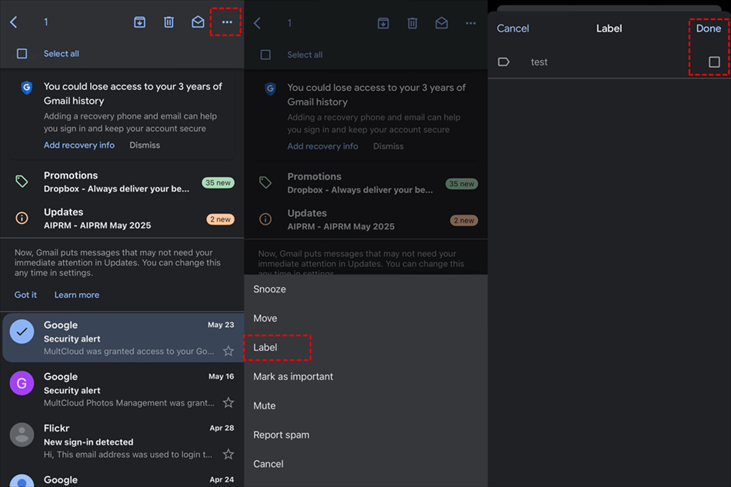The height and width of the screenshot is (487, 731).
Task: Star the Google May 16 Security alert
Action: coord(228,402)
